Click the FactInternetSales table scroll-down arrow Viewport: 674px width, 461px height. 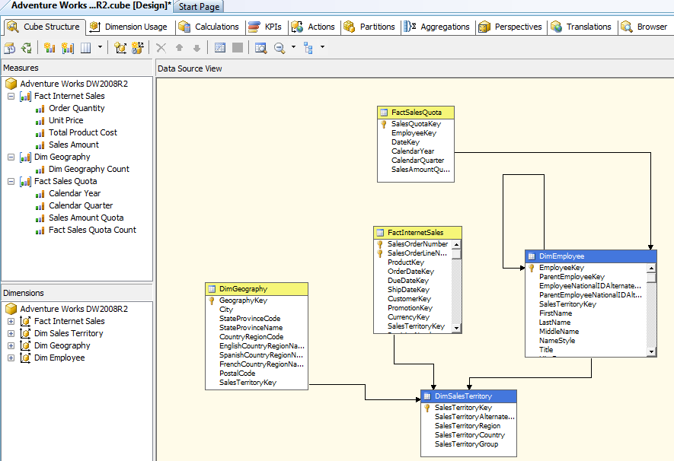point(456,329)
